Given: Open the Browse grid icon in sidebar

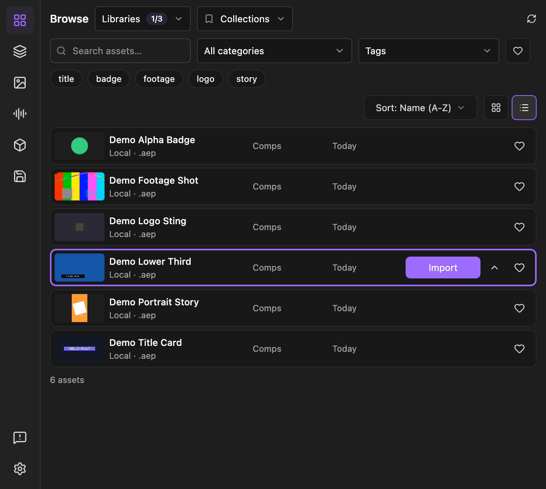Looking at the screenshot, I should coord(20,20).
